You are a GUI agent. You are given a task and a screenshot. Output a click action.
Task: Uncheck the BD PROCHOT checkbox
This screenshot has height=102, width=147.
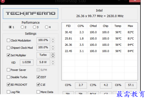tap(9, 84)
